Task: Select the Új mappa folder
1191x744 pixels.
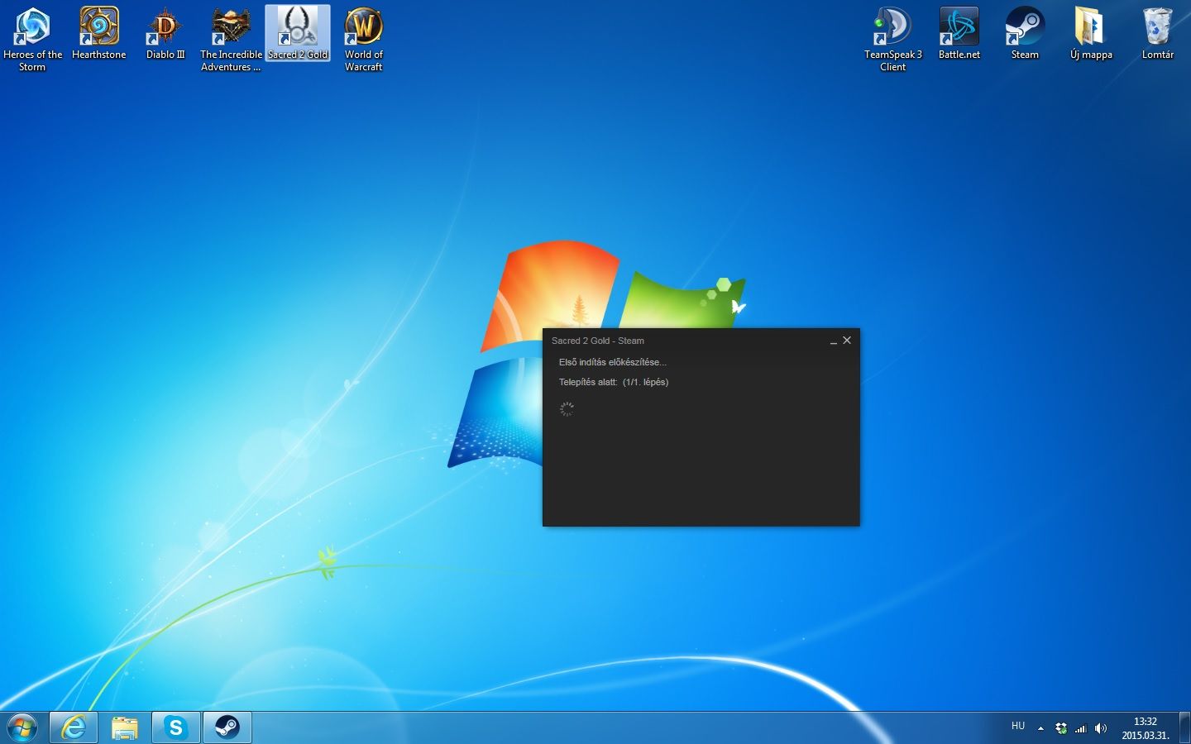Action: 1091,27
